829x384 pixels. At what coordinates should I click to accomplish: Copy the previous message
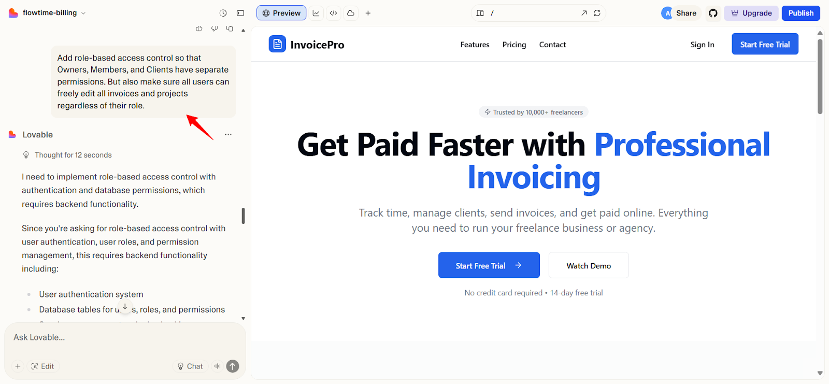coord(230,29)
